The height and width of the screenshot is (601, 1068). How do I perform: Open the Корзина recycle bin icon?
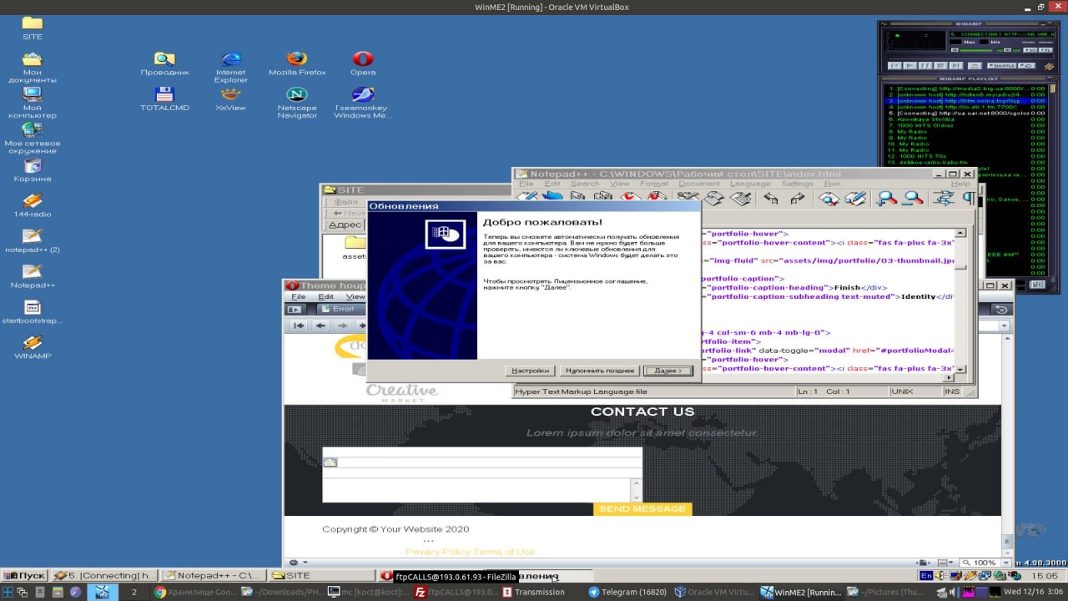pos(32,169)
